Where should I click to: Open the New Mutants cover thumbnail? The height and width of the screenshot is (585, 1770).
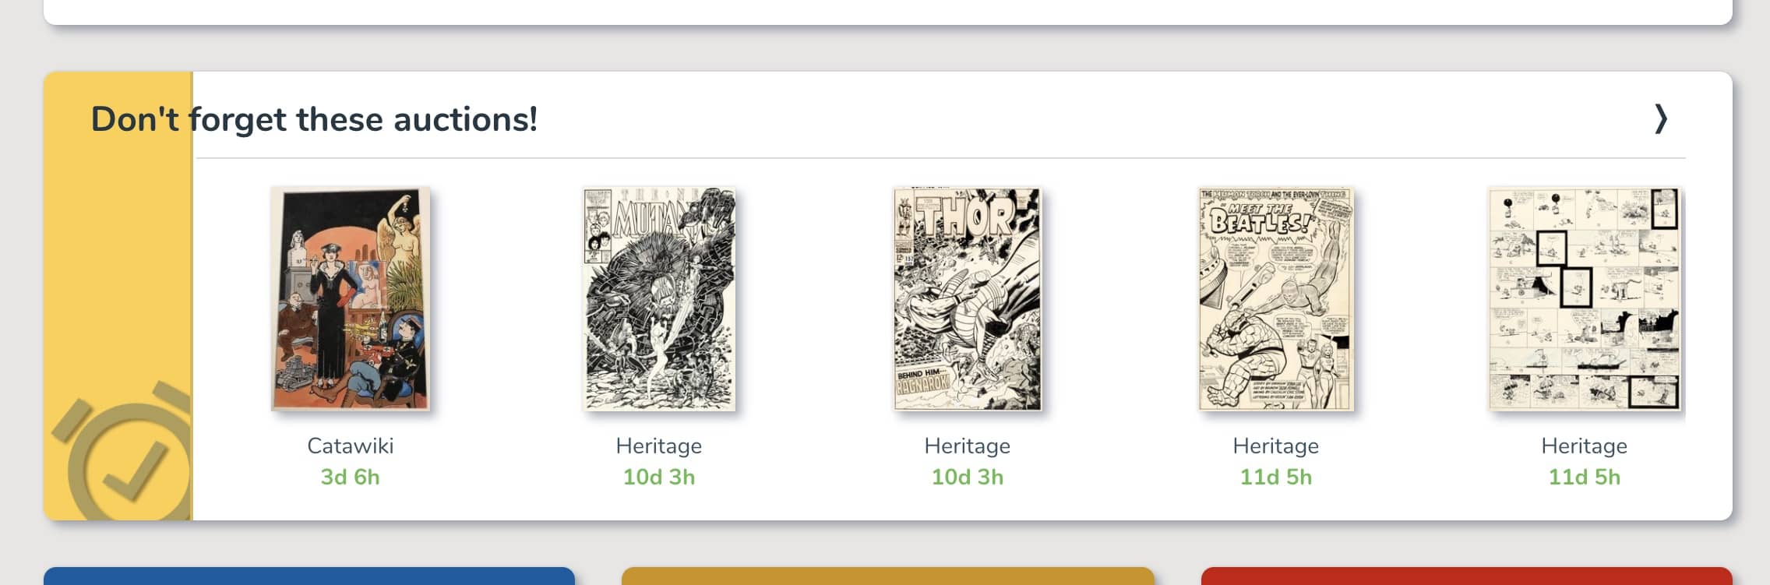[x=659, y=298]
